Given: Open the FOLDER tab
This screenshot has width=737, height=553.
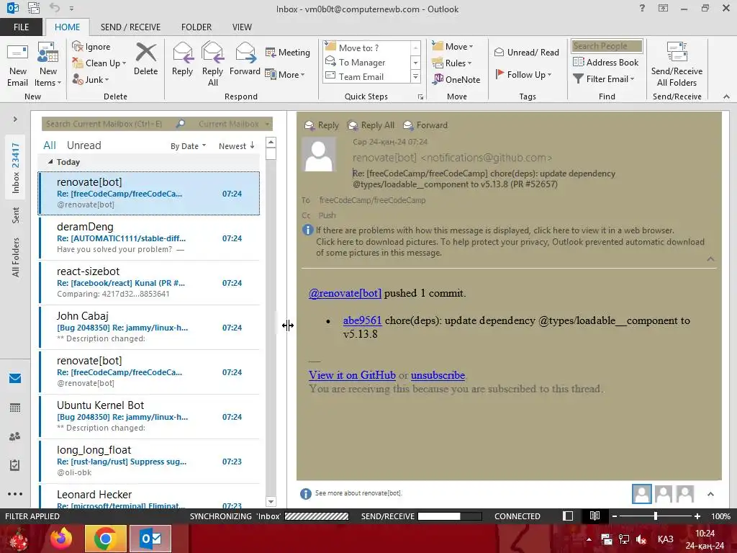Looking at the screenshot, I should (x=196, y=27).
